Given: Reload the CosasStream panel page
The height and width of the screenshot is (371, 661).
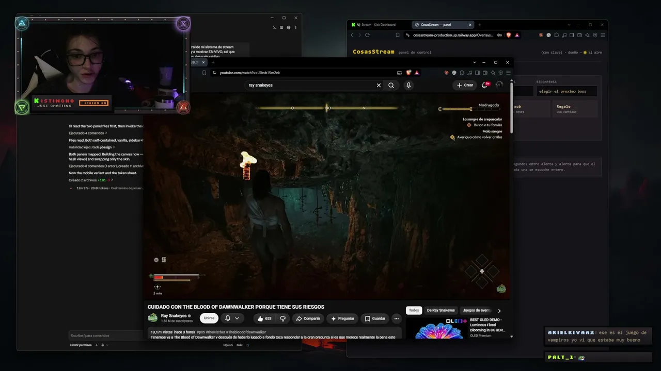Looking at the screenshot, I should [x=367, y=35].
